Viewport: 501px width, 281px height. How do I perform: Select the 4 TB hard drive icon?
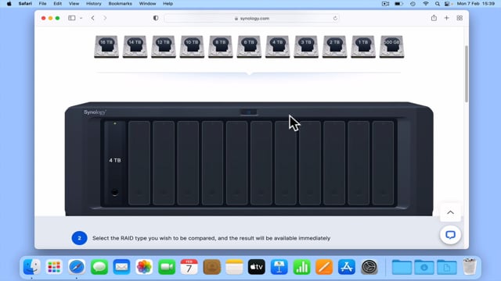click(x=278, y=47)
